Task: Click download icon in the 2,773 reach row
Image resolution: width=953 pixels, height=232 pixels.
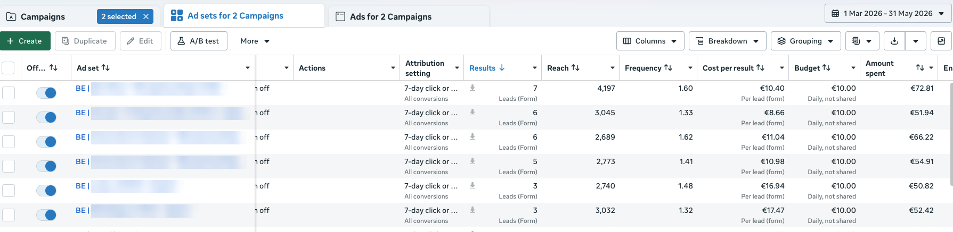Action: 473,161
